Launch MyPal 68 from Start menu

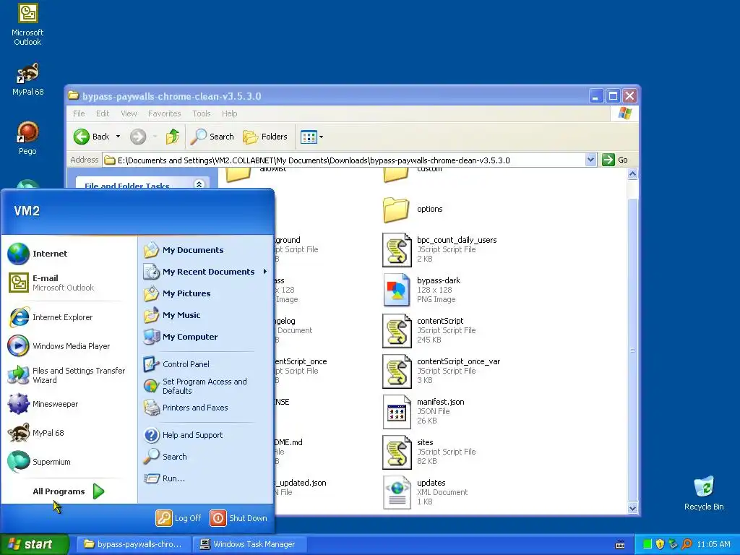pos(36,433)
